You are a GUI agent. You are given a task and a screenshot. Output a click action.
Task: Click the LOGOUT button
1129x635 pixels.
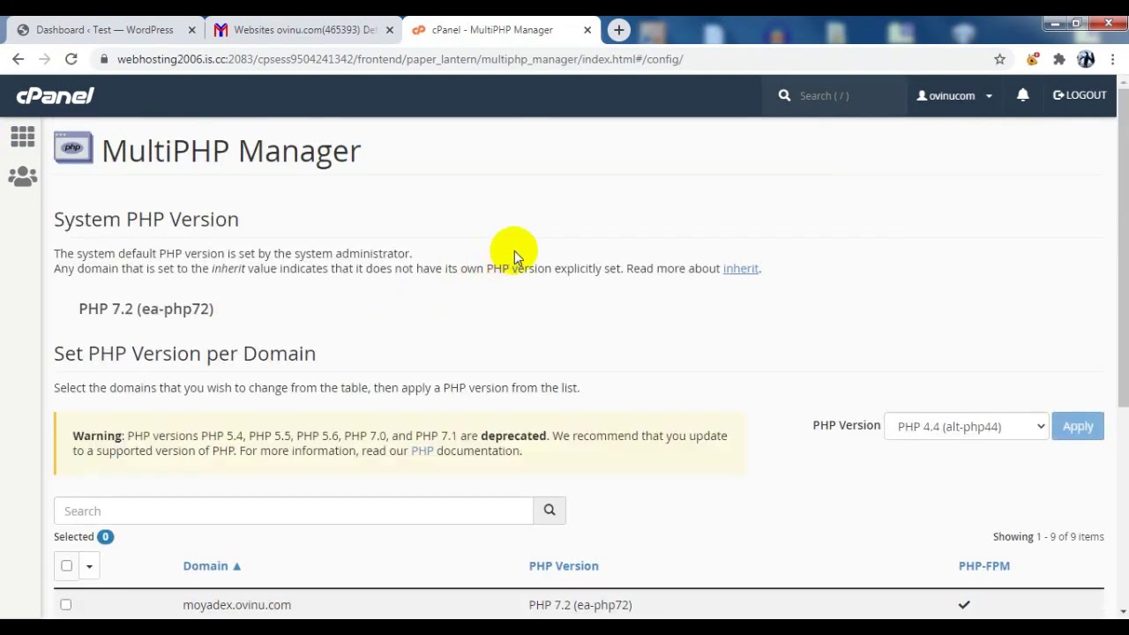coord(1080,95)
